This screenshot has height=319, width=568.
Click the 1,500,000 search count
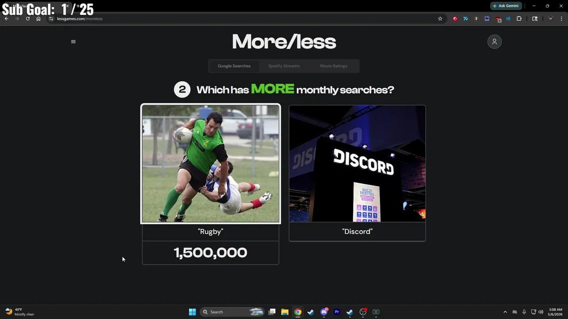pyautogui.click(x=210, y=253)
